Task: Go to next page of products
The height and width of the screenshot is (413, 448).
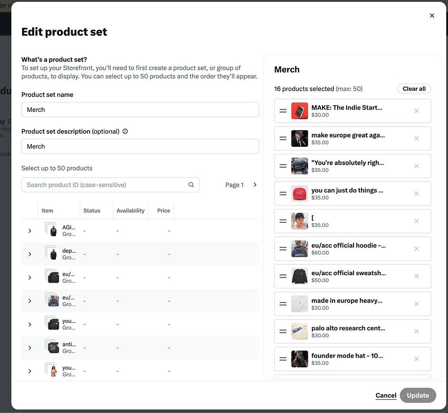Action: click(x=255, y=185)
